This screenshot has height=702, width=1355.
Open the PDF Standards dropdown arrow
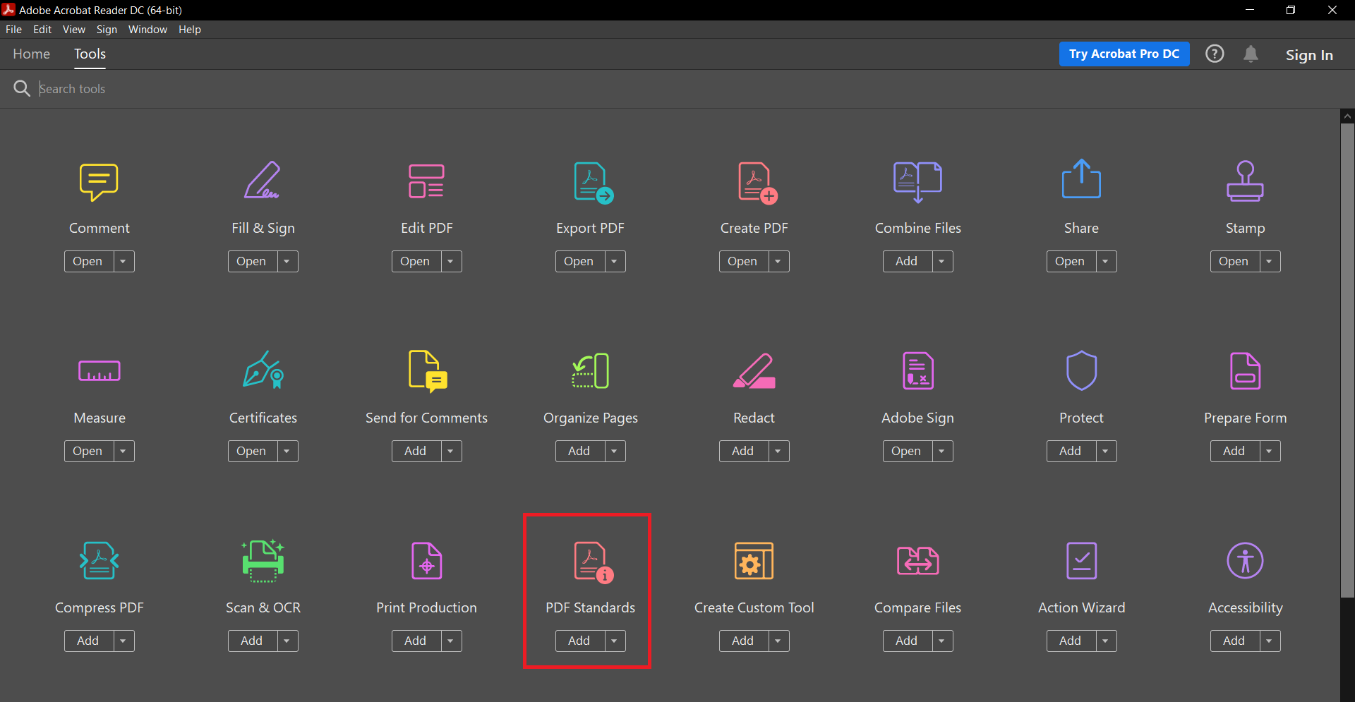pos(615,641)
